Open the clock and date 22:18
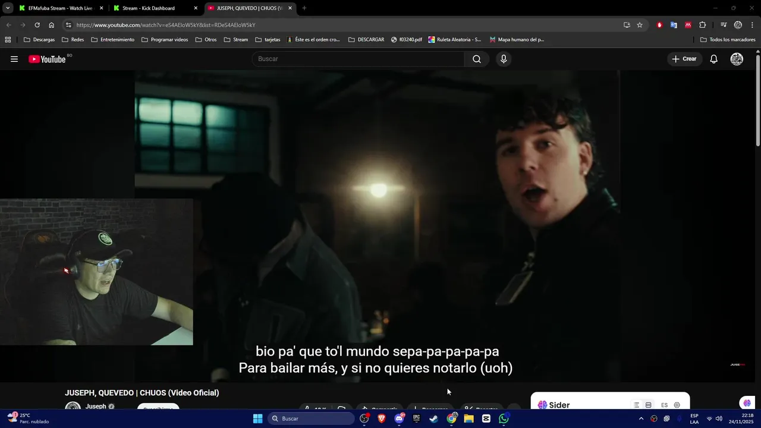Image resolution: width=761 pixels, height=428 pixels. pyautogui.click(x=741, y=418)
